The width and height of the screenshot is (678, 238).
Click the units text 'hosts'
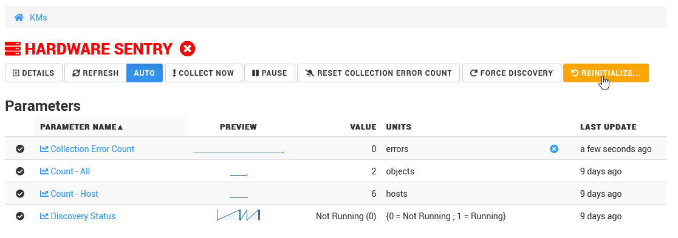(397, 194)
